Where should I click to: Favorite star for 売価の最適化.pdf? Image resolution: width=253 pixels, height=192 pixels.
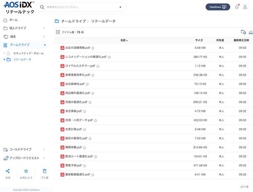coord(90,102)
